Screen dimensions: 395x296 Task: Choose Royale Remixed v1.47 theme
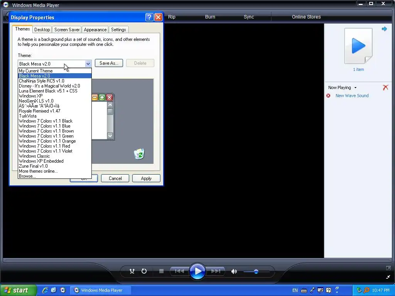click(x=55, y=111)
